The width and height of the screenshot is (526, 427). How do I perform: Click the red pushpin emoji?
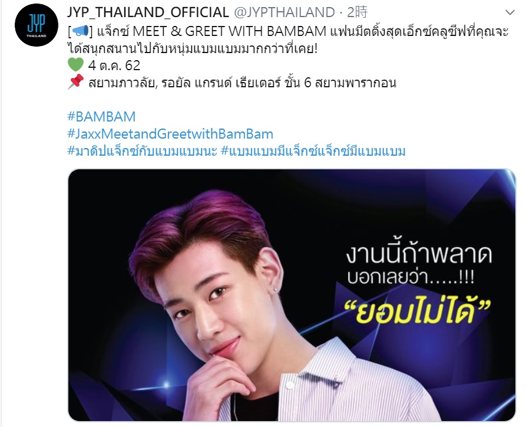tap(75, 81)
